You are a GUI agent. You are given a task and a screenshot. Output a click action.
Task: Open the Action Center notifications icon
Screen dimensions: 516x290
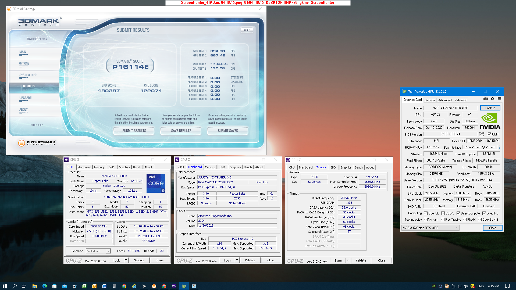pyautogui.click(x=507, y=286)
